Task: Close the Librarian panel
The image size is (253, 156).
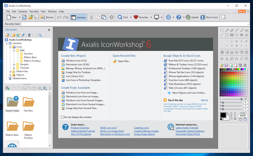Action: (x=49, y=30)
